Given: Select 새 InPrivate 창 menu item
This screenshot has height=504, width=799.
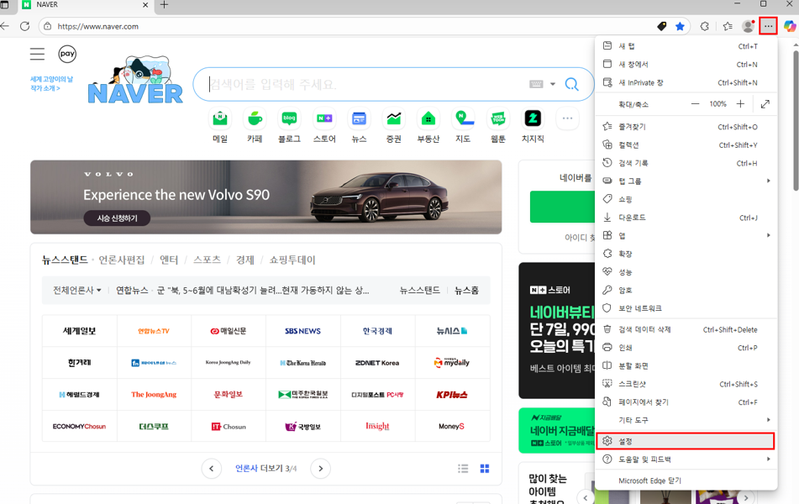Looking at the screenshot, I should 686,82.
